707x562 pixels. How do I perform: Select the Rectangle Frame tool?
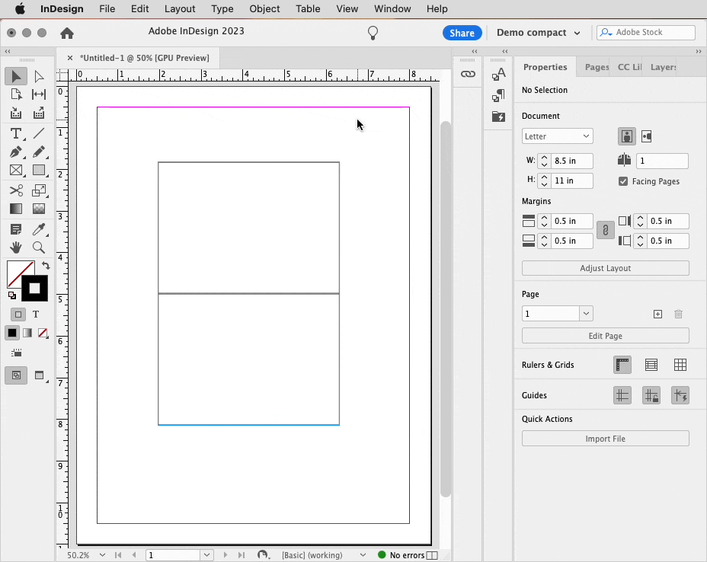16,171
